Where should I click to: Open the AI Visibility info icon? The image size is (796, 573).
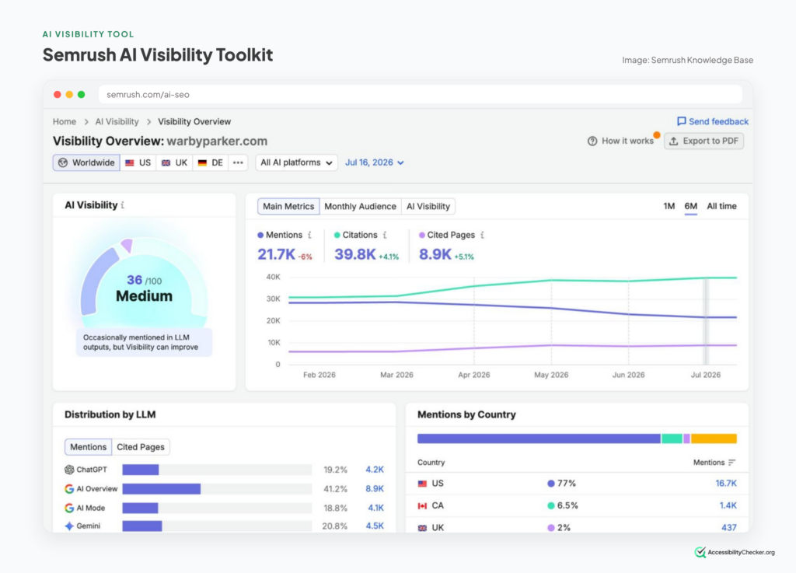tap(123, 205)
